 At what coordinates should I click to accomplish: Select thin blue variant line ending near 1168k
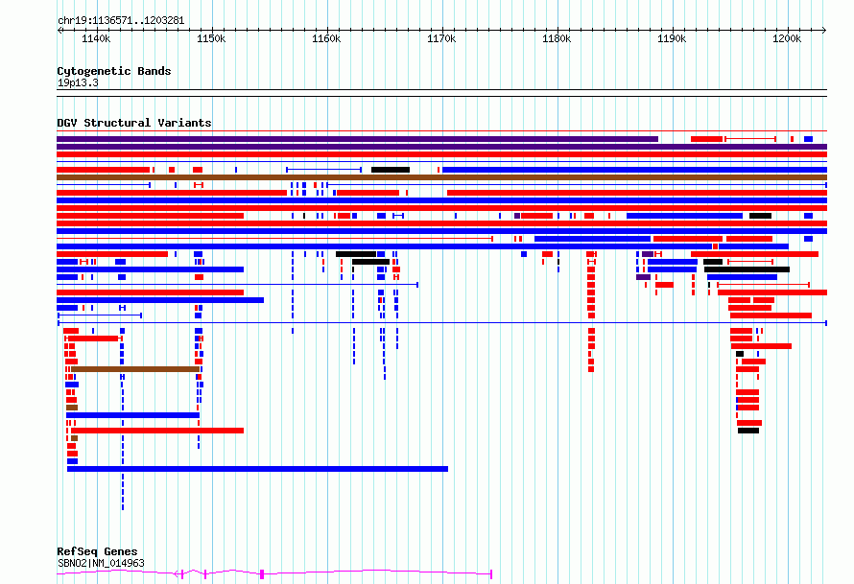pyautogui.click(x=237, y=285)
